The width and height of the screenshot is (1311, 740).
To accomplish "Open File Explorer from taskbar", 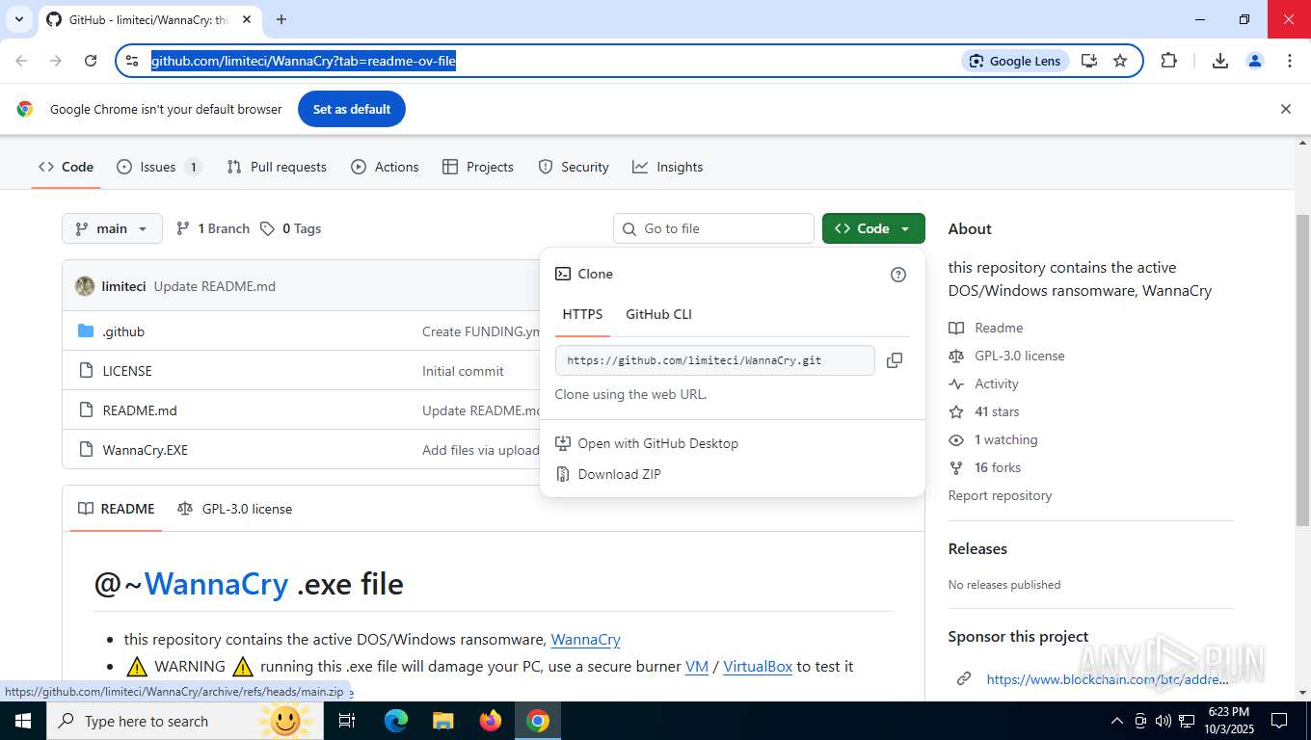I will [x=443, y=721].
